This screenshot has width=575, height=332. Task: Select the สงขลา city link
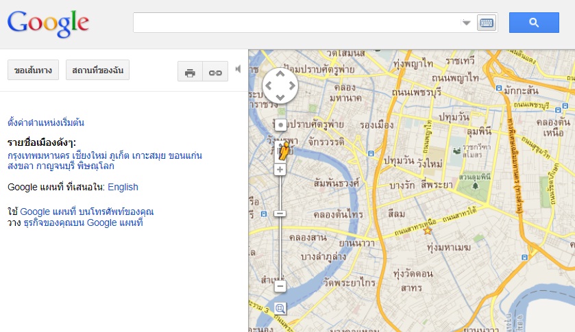[x=21, y=166]
